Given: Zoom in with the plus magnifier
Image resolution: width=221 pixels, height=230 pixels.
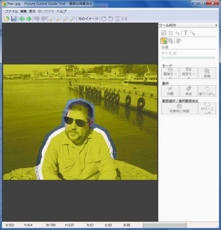Looking at the screenshot, I should (52, 19).
